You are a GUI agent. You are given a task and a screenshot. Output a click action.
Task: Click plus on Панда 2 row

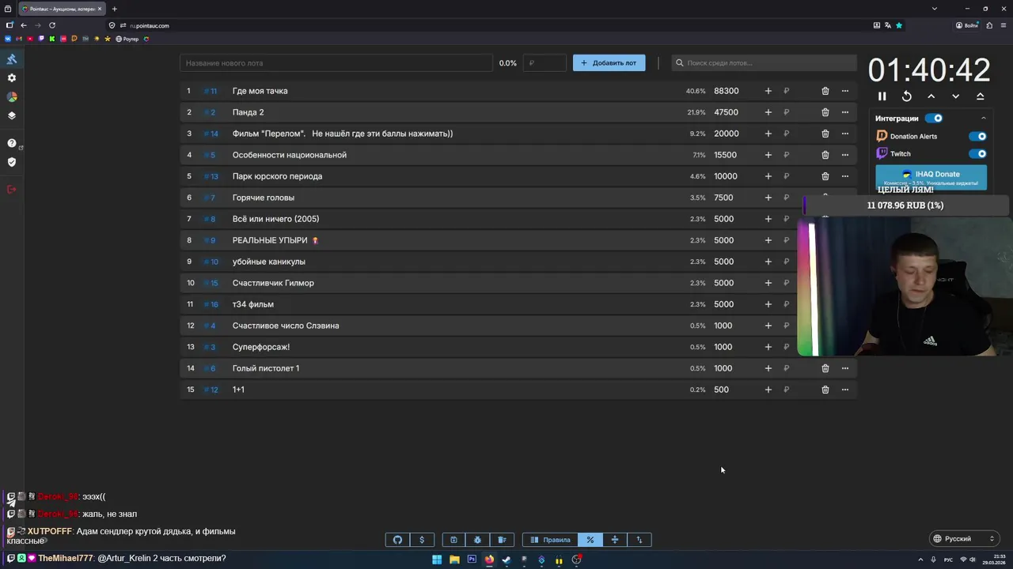tap(768, 112)
